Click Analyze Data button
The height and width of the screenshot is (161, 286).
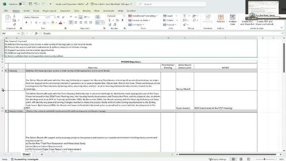coord(232,20)
